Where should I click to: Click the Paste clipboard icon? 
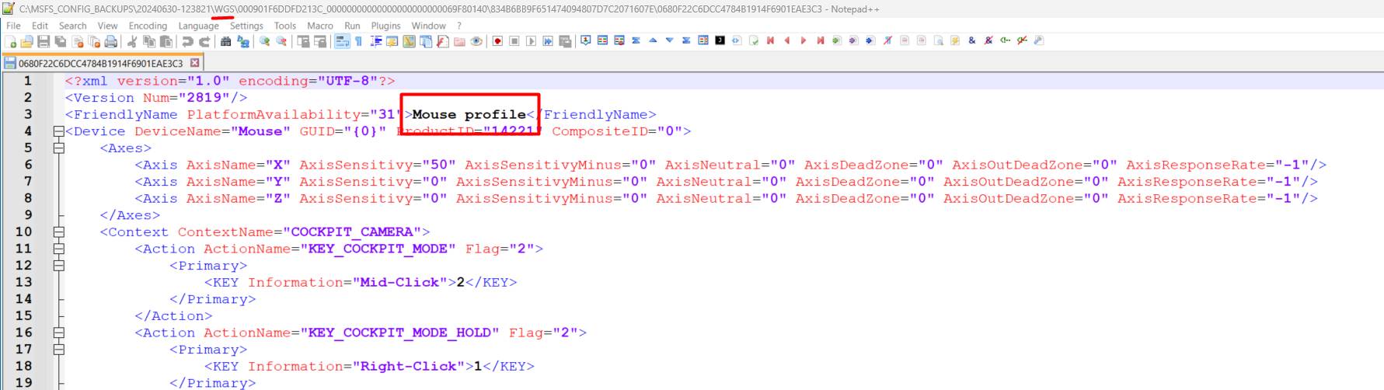coord(166,41)
